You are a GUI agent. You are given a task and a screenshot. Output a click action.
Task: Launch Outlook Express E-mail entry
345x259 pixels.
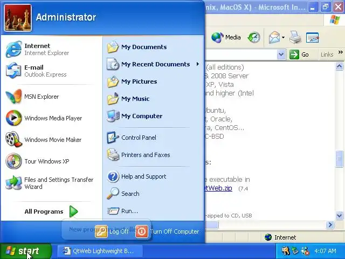[51, 71]
